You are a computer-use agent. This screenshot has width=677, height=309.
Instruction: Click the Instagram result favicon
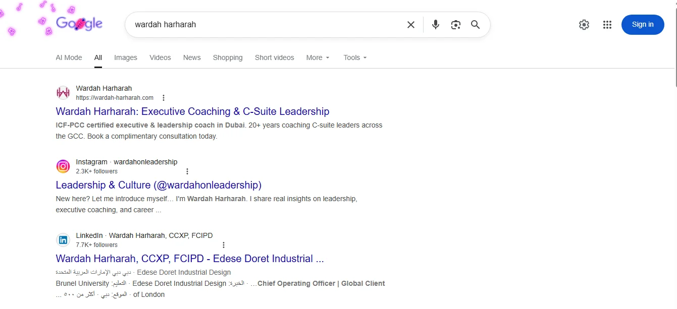[x=63, y=166]
